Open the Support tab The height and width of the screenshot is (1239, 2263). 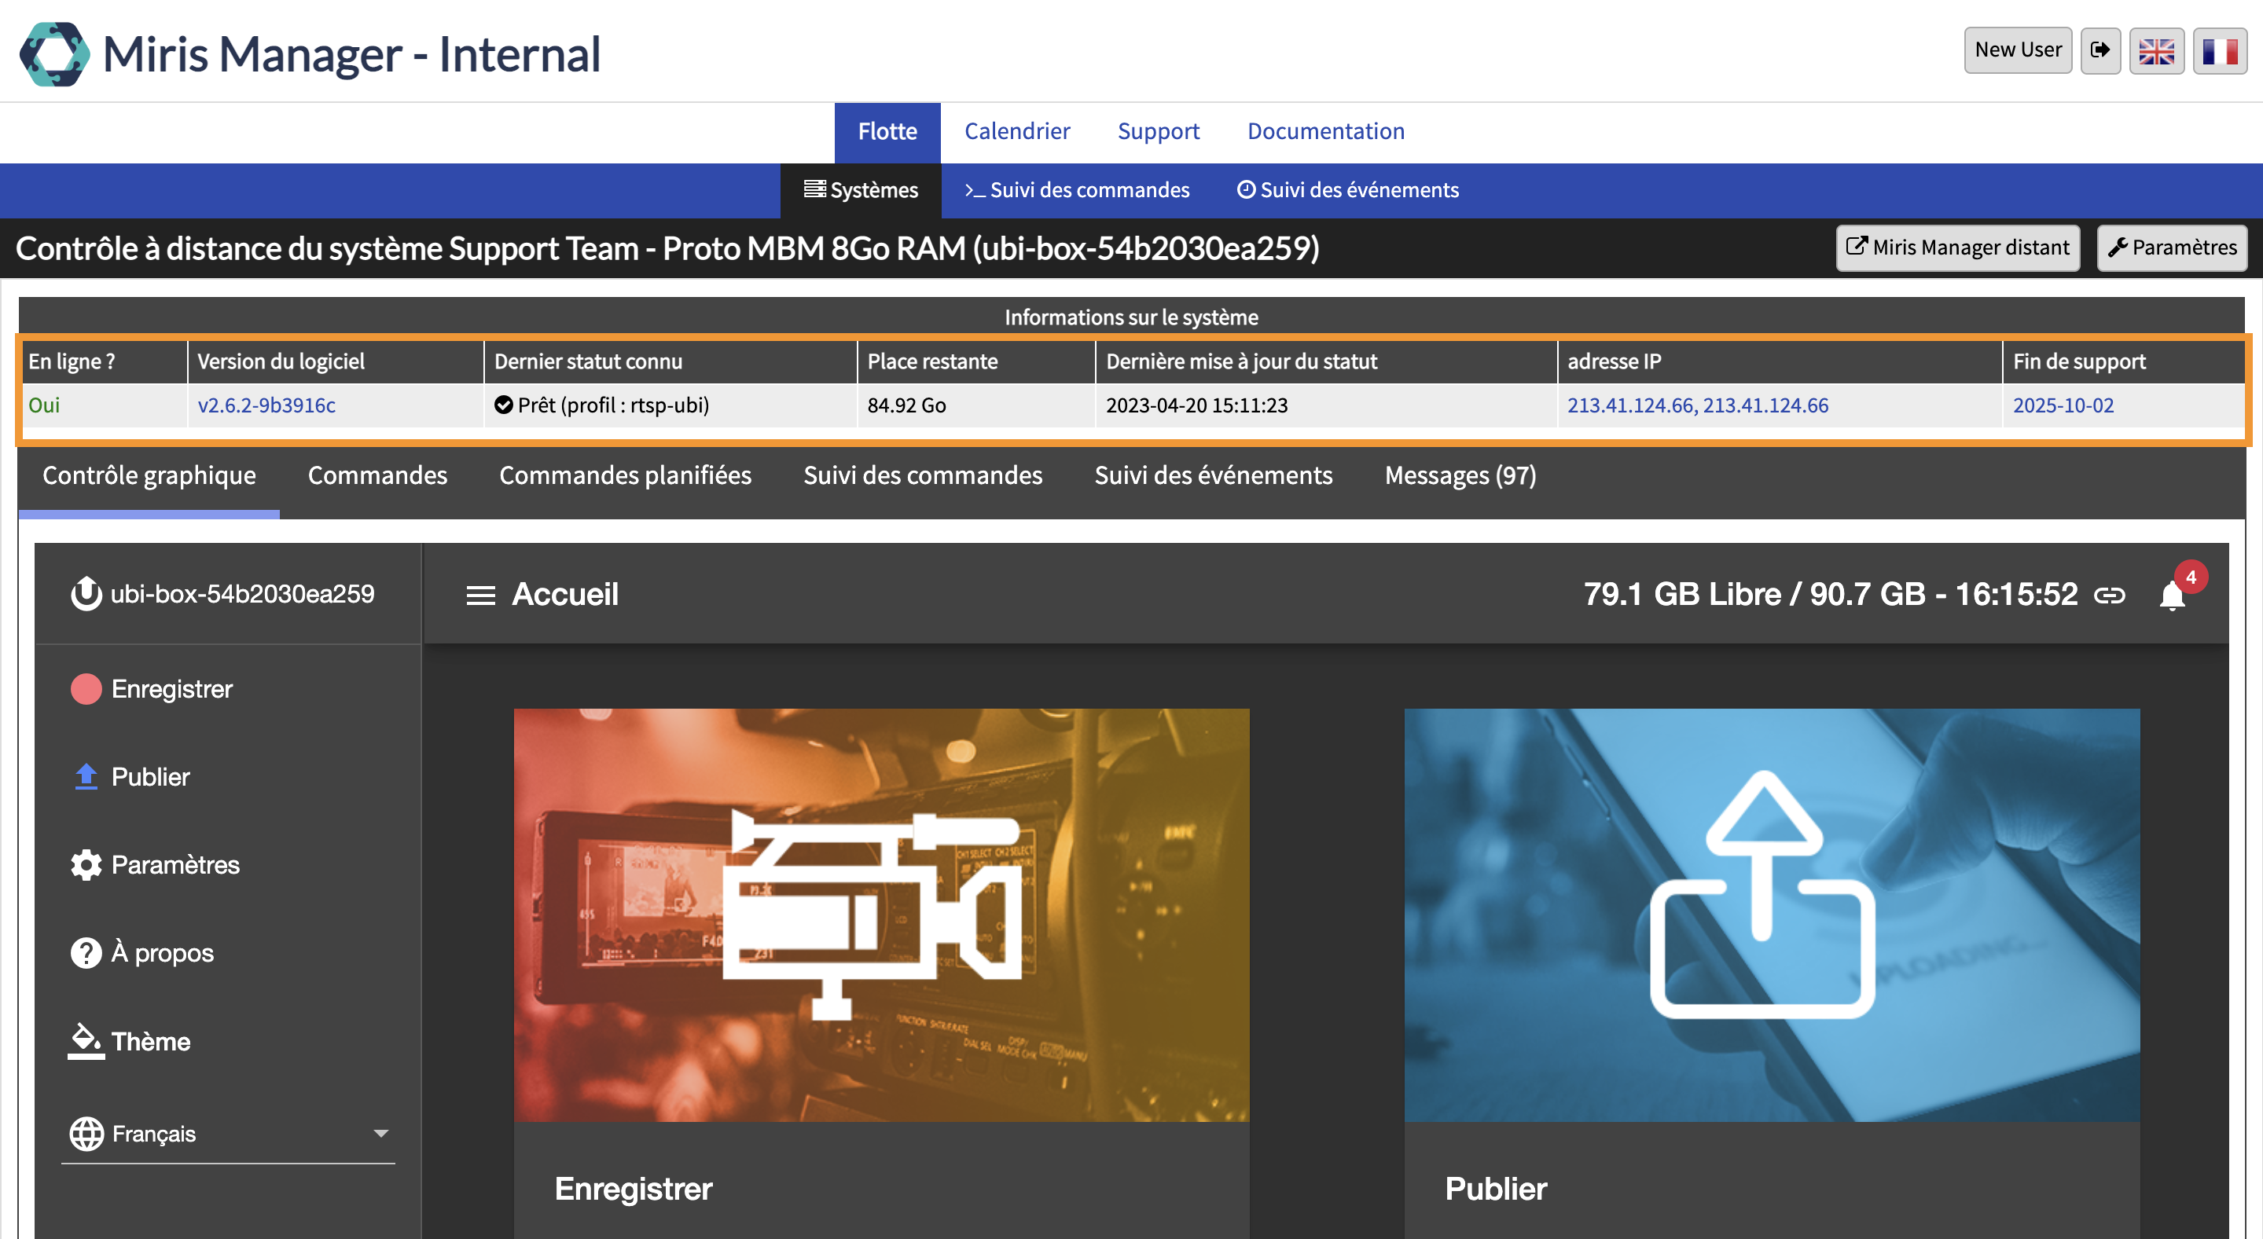pyautogui.click(x=1159, y=132)
